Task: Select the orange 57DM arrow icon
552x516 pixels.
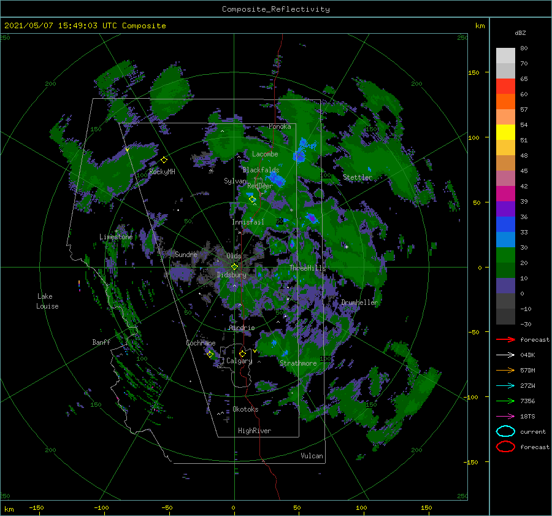Action: pos(505,370)
